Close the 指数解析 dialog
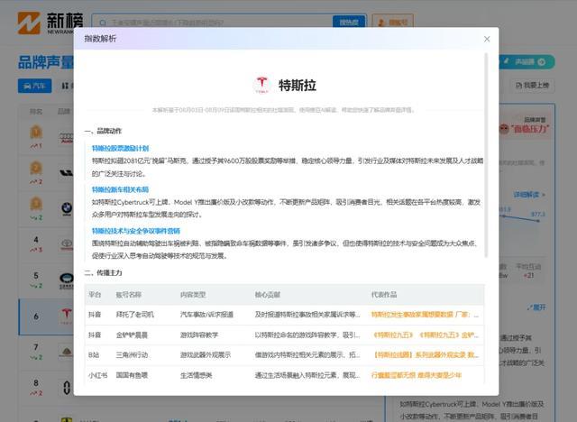The image size is (577, 422). pos(487,39)
